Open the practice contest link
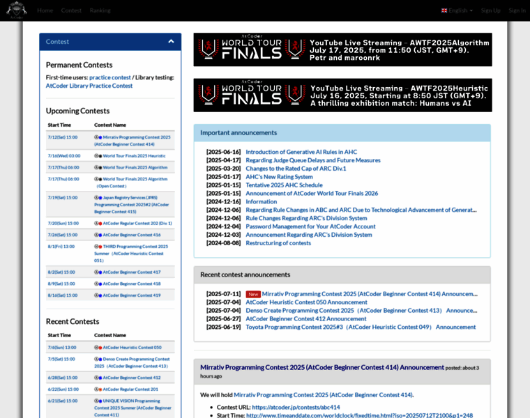The height and width of the screenshot is (418, 530). tap(110, 77)
